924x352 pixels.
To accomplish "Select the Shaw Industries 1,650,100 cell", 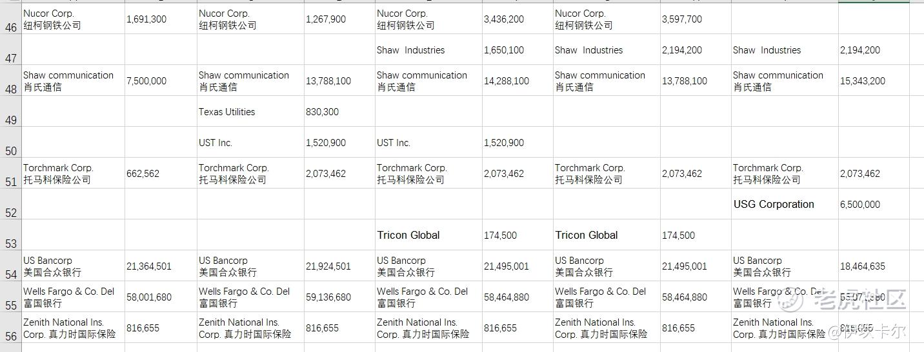I will pyautogui.click(x=517, y=50).
